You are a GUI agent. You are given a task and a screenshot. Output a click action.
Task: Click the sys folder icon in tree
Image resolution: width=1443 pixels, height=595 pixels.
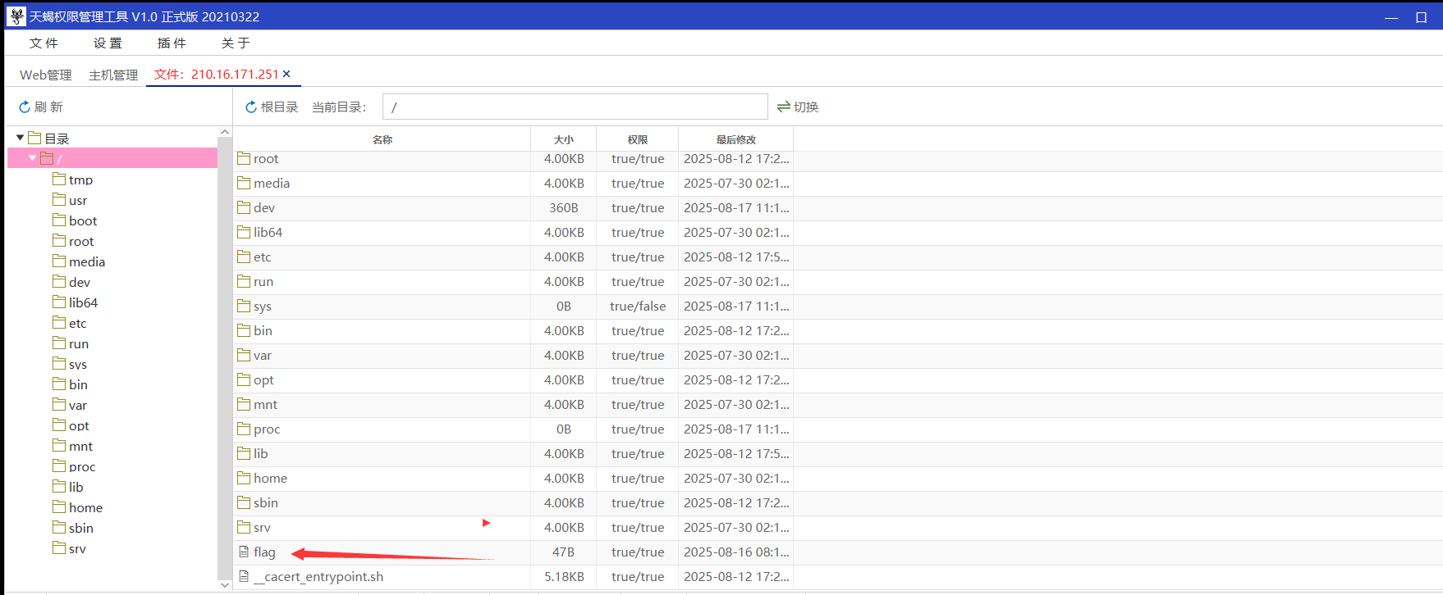pyautogui.click(x=59, y=363)
